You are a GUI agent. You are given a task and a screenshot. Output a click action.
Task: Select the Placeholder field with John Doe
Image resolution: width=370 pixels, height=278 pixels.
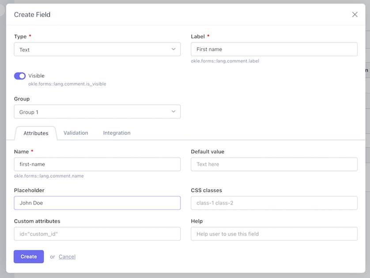coord(97,203)
